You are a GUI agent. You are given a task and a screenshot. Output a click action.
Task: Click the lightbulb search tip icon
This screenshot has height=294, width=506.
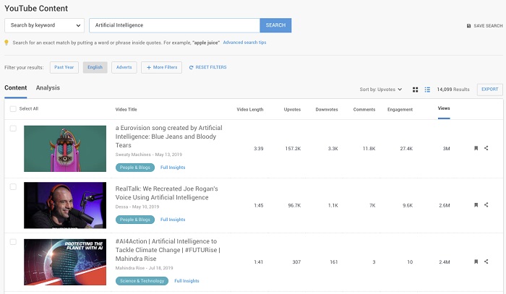(7, 43)
